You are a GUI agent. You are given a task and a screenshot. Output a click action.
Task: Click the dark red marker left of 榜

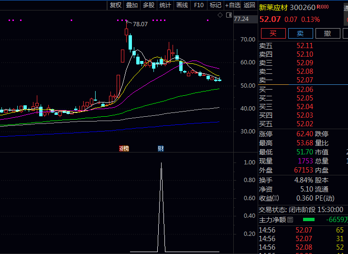(x=121, y=149)
